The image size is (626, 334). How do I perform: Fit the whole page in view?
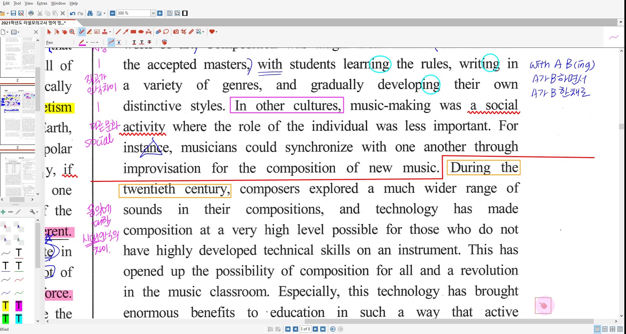pyautogui.click(x=169, y=13)
